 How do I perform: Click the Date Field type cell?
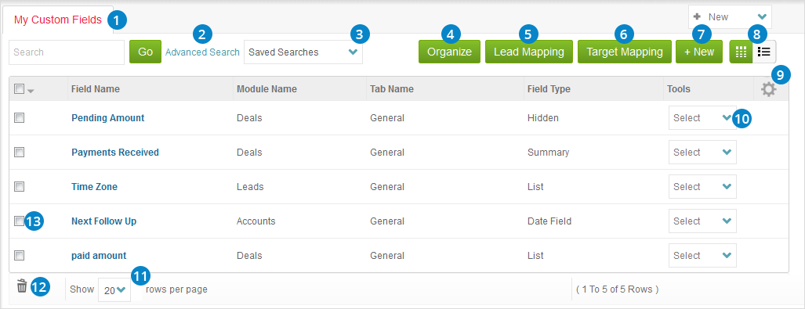tap(549, 221)
